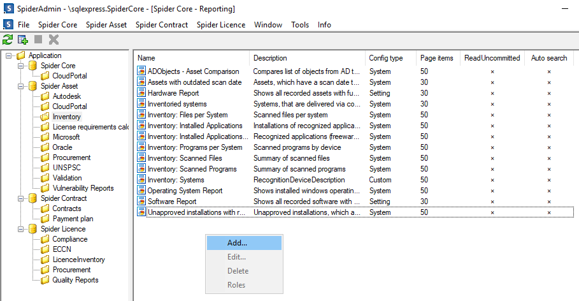
Task: Select the Payment plan tree item
Action: coord(73,219)
